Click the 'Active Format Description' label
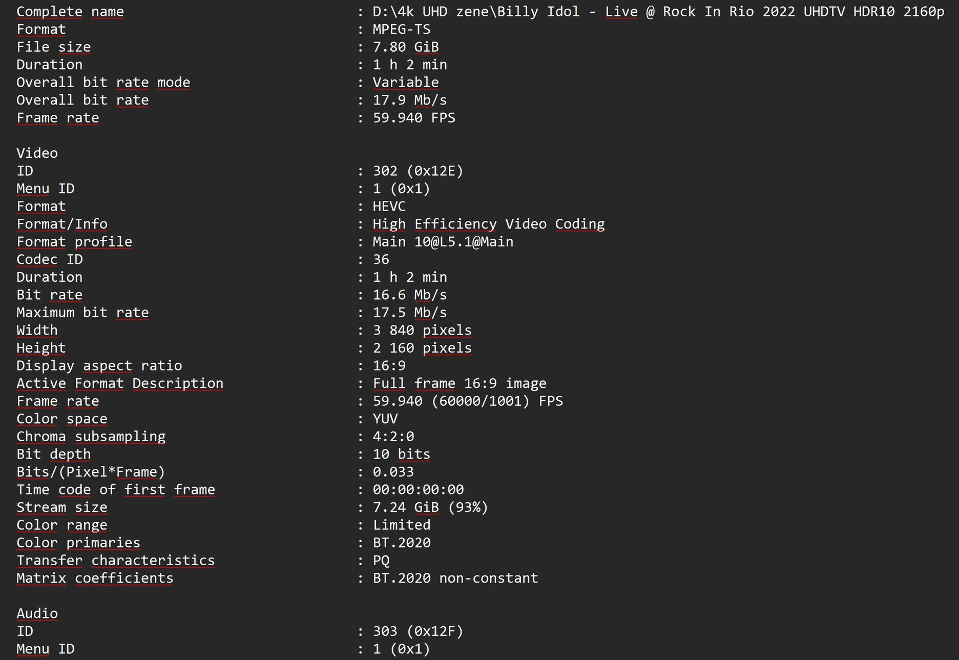Viewport: 959px width, 660px height. (x=120, y=383)
